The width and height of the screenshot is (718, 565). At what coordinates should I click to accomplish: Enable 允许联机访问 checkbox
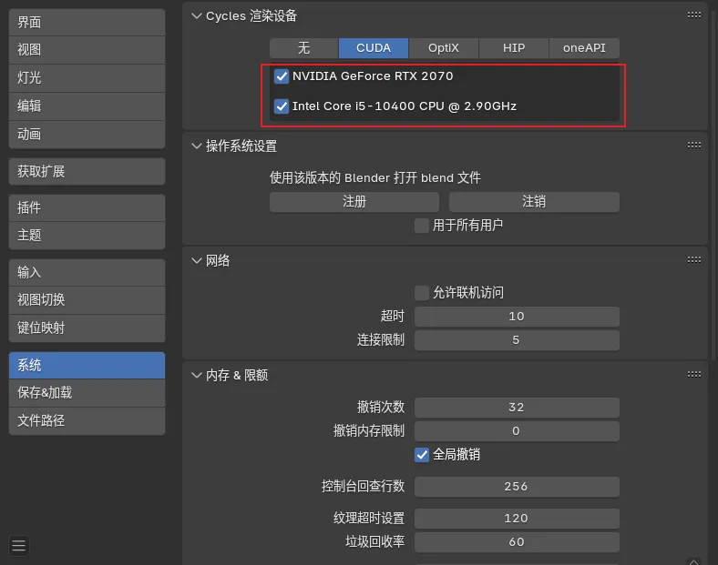point(422,293)
